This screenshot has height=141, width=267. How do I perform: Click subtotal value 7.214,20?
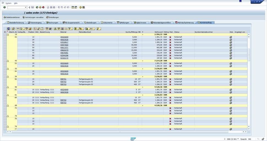point(158,61)
